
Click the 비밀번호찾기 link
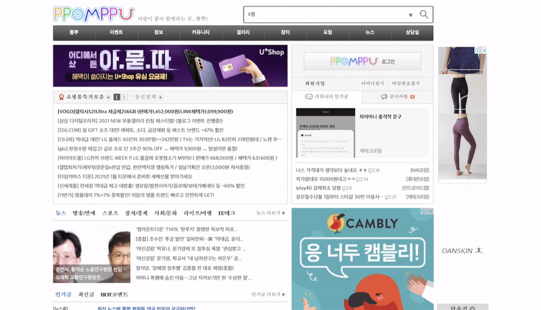click(406, 83)
